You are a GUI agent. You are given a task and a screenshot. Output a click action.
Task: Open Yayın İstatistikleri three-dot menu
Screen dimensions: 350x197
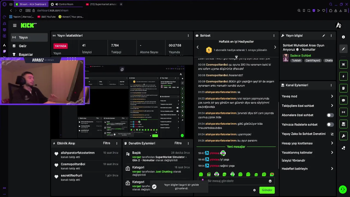[188, 36]
